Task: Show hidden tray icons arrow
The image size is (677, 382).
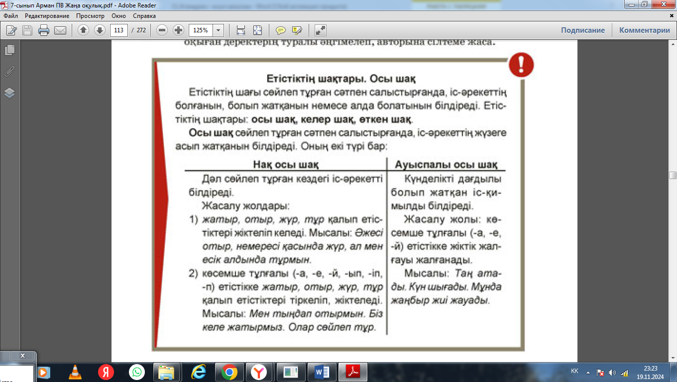Action: [x=588, y=372]
